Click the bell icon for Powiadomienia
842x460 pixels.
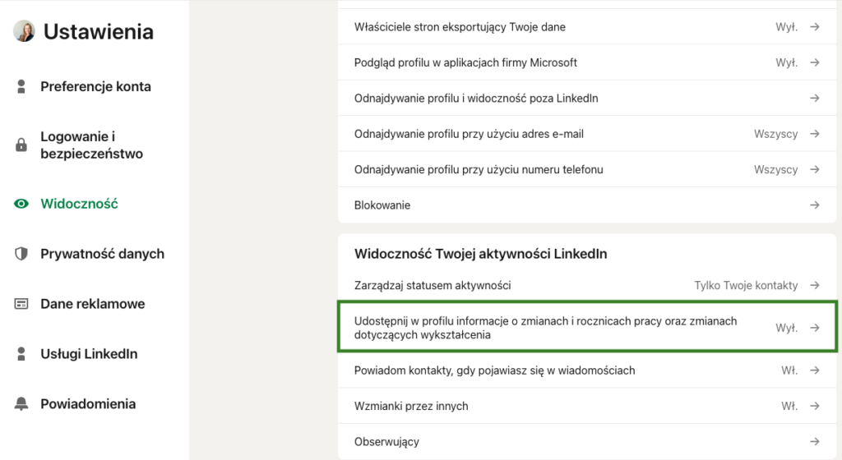click(x=22, y=404)
